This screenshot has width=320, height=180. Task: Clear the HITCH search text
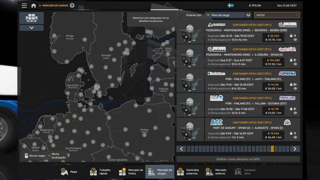tap(297, 15)
